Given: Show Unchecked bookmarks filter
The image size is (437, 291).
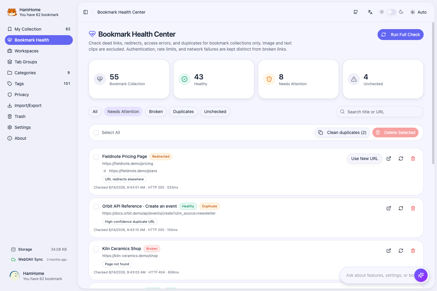Looking at the screenshot, I should [215, 112].
